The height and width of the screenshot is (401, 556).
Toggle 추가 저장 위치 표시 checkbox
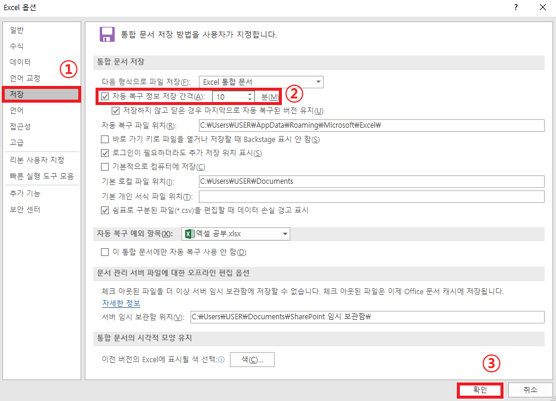tap(105, 153)
